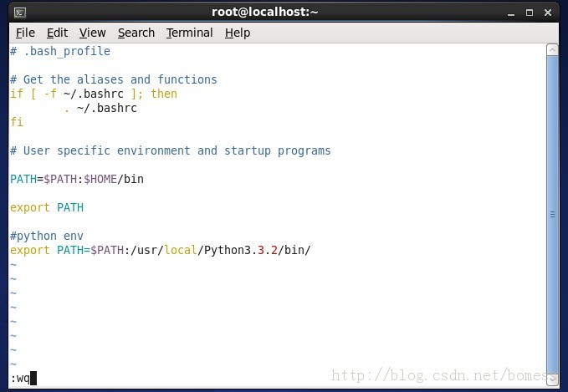Open the Edit menu
The width and height of the screenshot is (568, 392).
click(x=57, y=33)
